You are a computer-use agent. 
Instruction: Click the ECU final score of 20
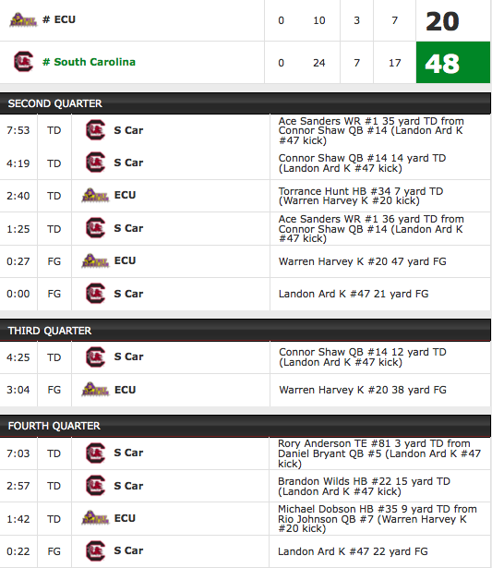[x=442, y=21]
